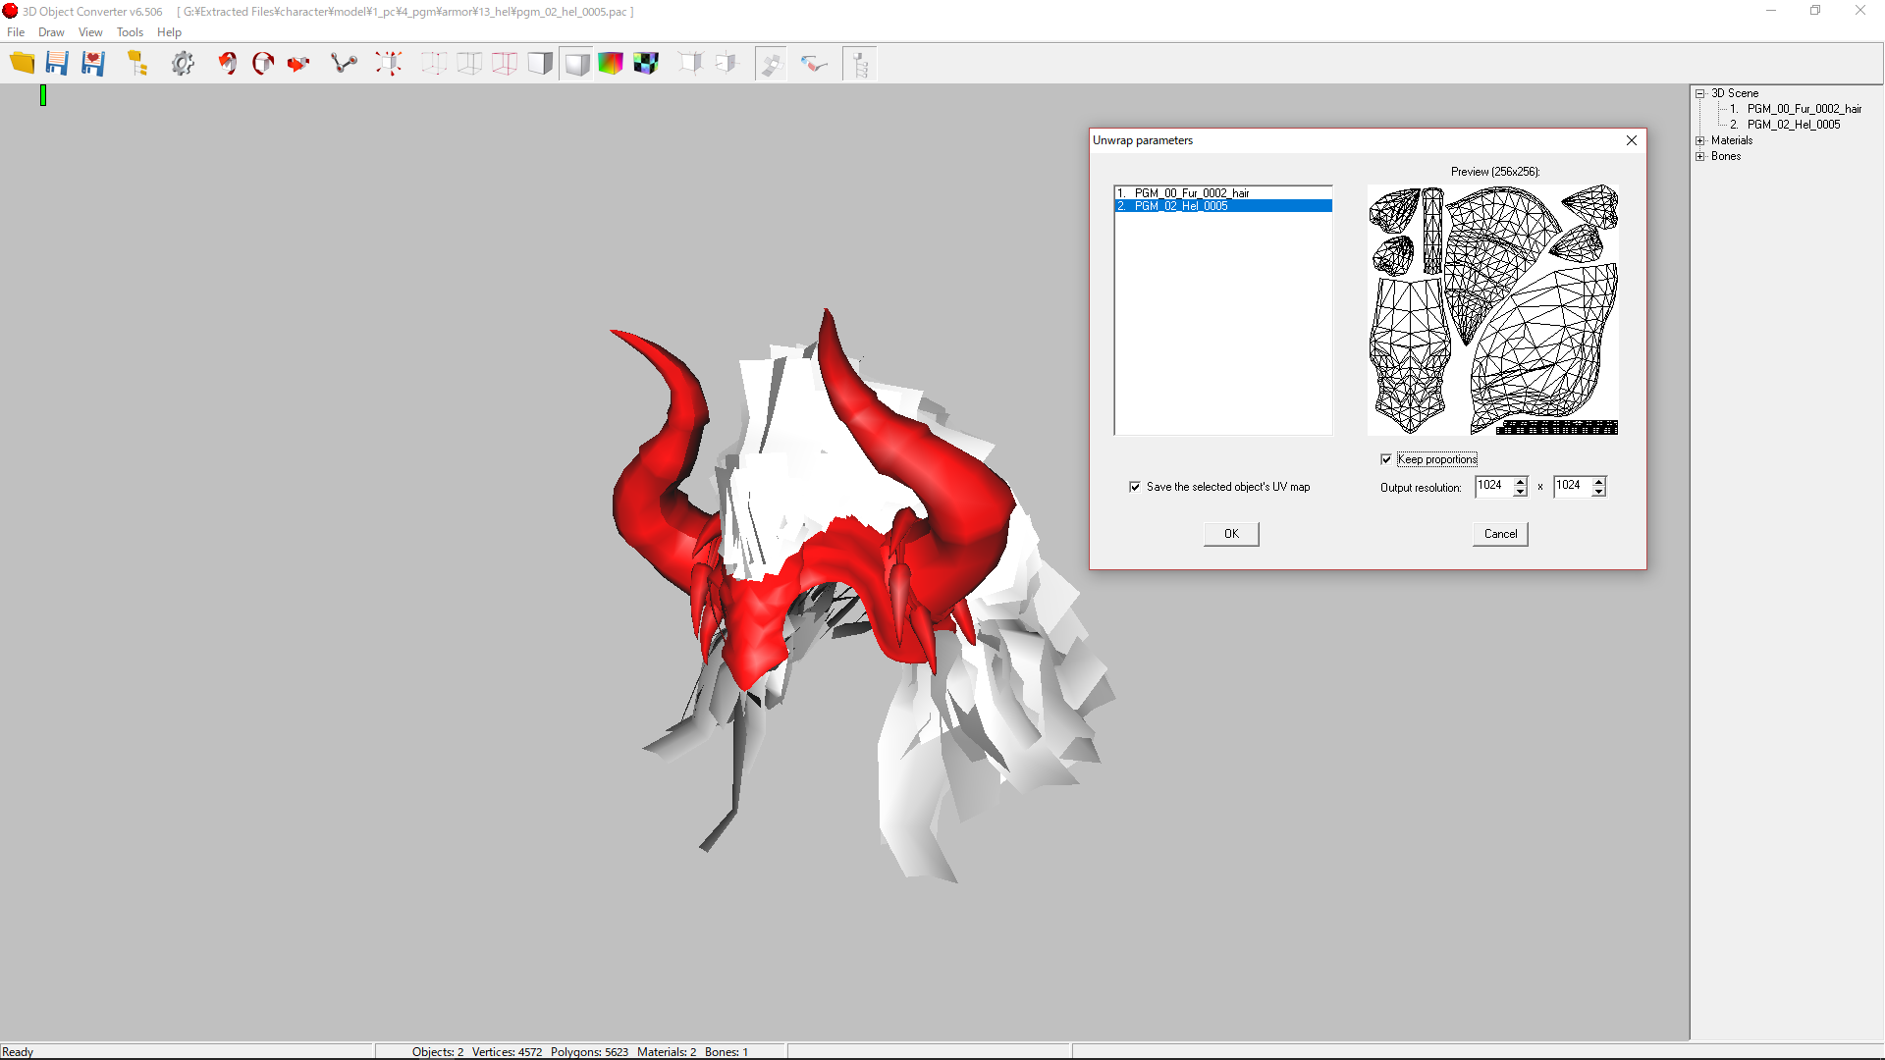Expand the Bones tree node
The width and height of the screenshot is (1885, 1060).
(1700, 156)
